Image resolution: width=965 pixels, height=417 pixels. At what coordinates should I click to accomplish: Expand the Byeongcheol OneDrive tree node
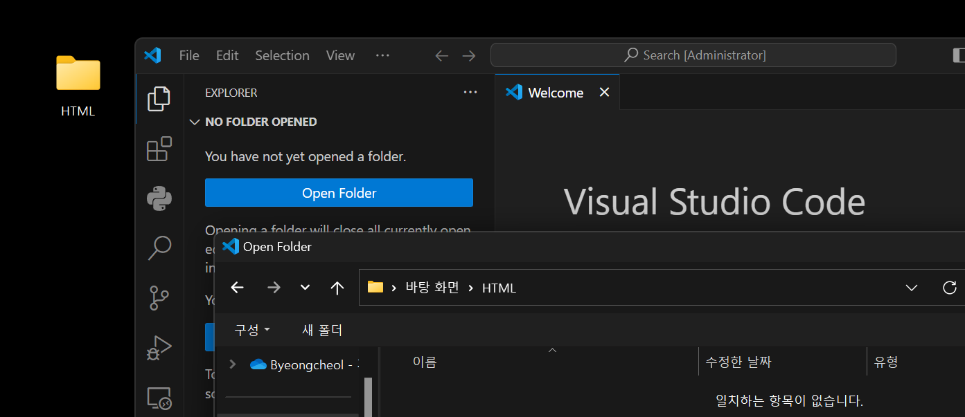click(233, 364)
